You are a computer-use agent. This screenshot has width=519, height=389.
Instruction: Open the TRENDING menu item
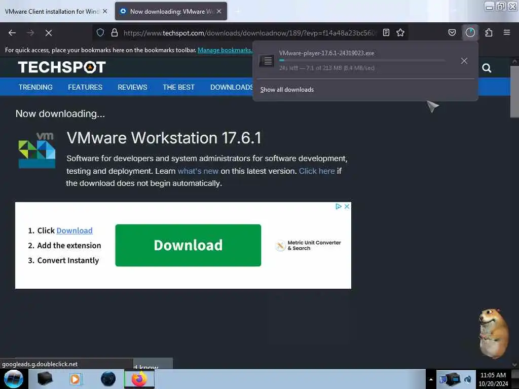(x=35, y=87)
